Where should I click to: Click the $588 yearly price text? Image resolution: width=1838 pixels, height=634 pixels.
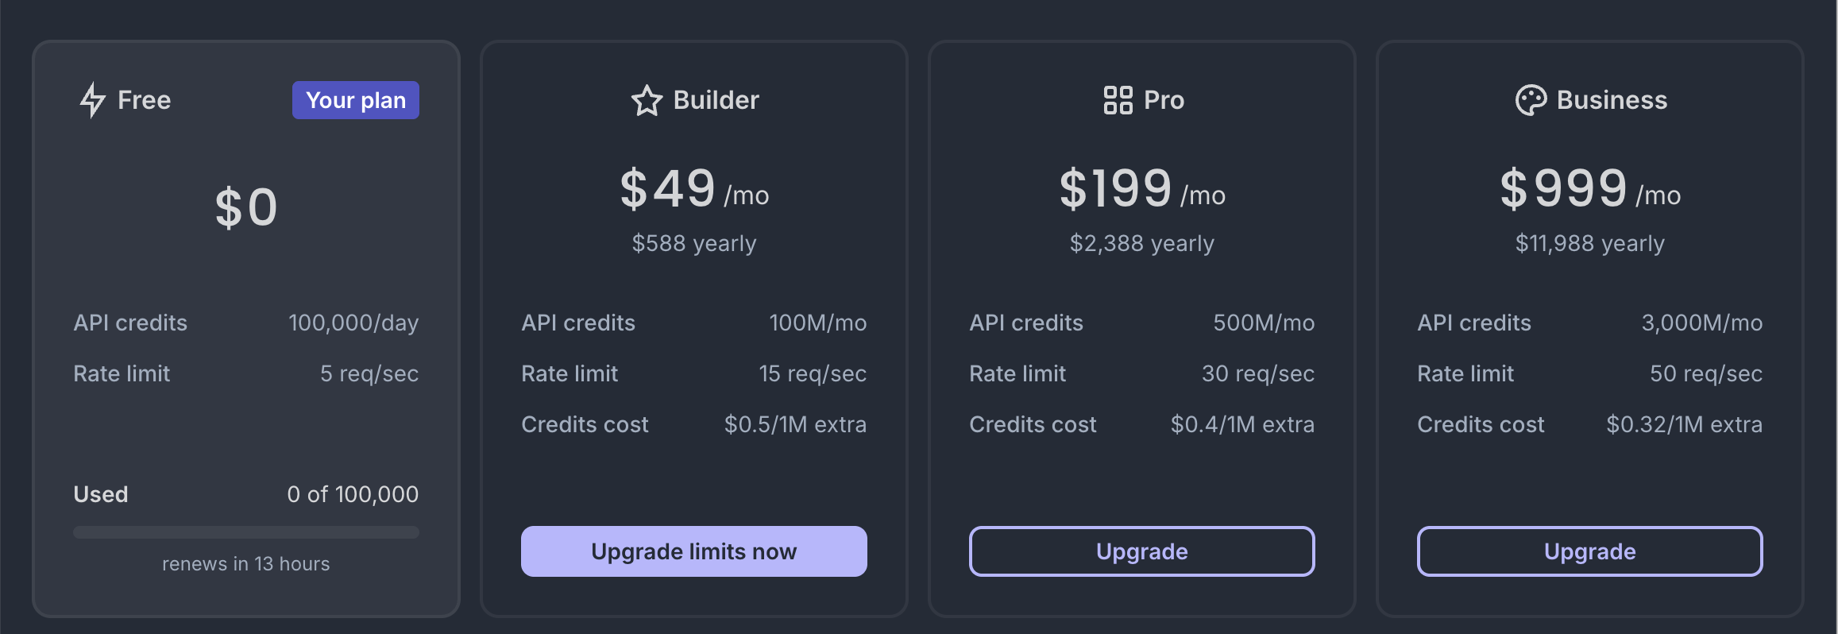point(694,243)
